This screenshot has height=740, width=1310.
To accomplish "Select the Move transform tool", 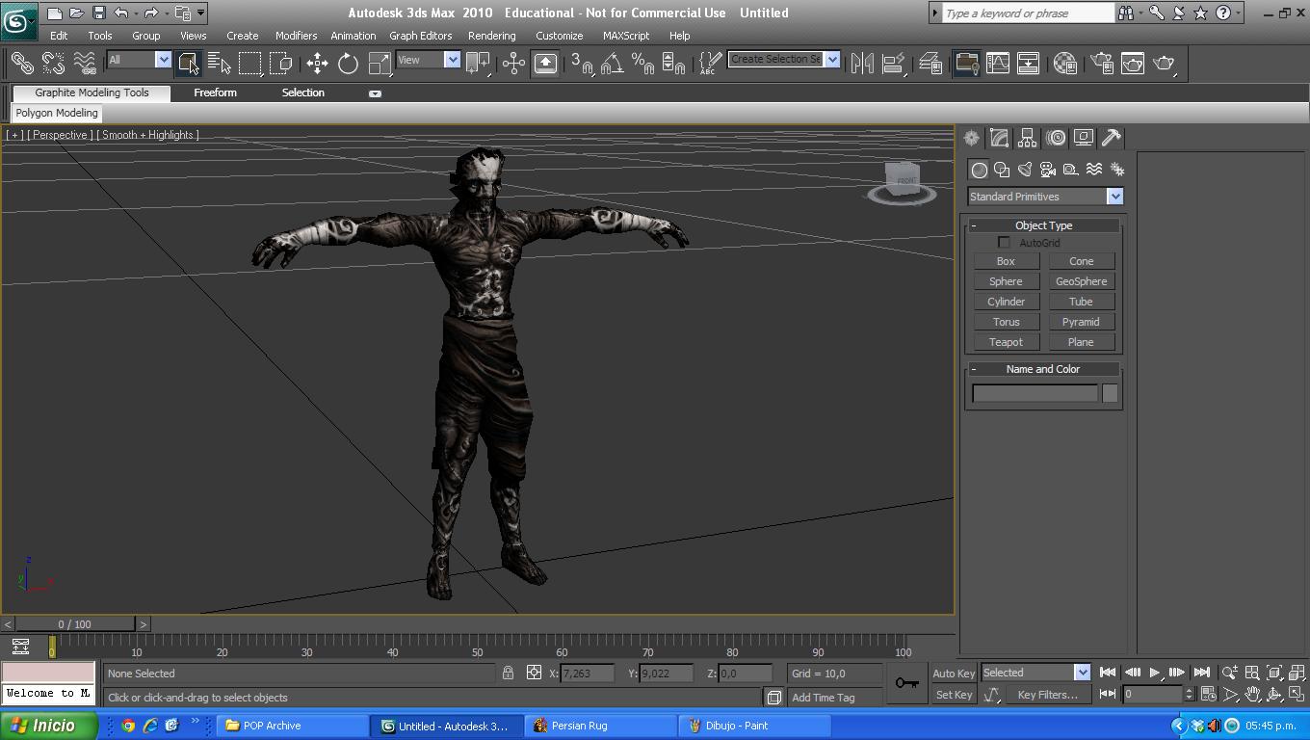I will (x=317, y=64).
